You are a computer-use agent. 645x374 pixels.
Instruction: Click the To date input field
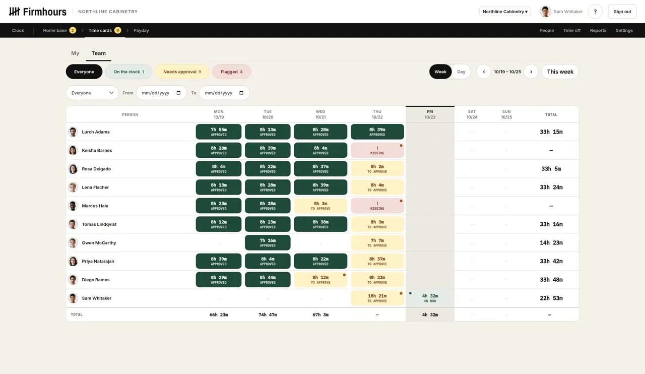coord(224,93)
